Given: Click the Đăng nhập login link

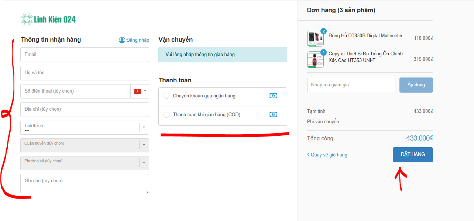Looking at the screenshot, I should pyautogui.click(x=138, y=40).
